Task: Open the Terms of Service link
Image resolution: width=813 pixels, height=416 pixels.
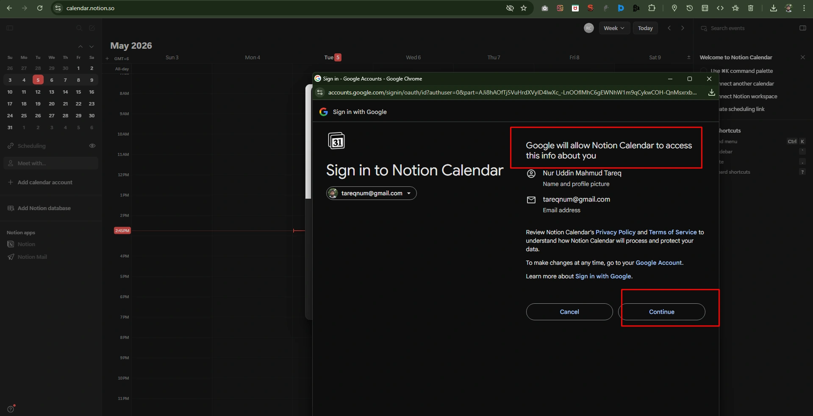Action: tap(673, 232)
